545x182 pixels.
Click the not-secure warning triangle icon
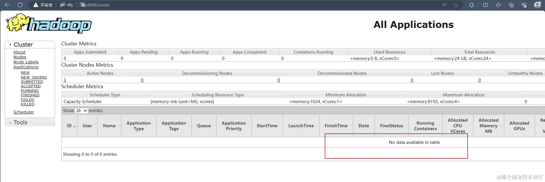(36, 5)
